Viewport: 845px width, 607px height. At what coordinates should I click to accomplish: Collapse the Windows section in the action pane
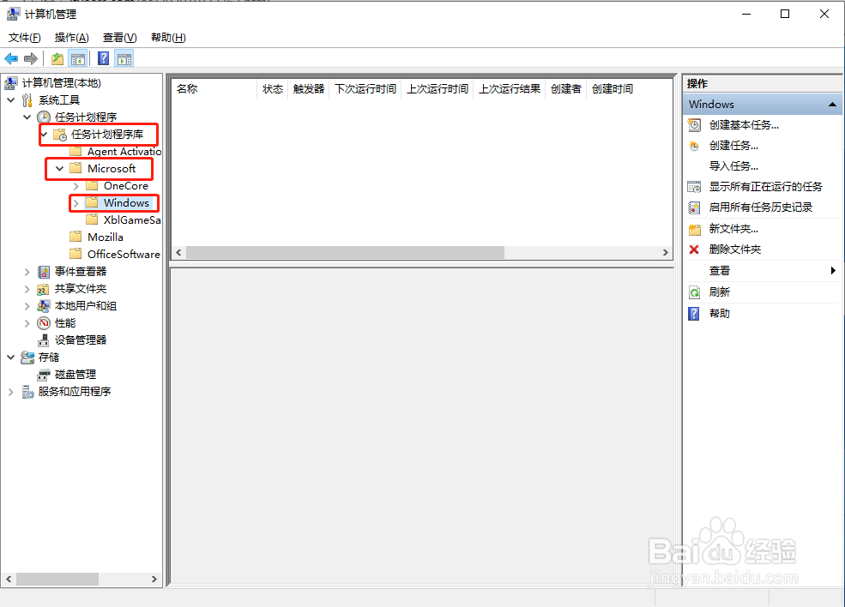(x=831, y=104)
